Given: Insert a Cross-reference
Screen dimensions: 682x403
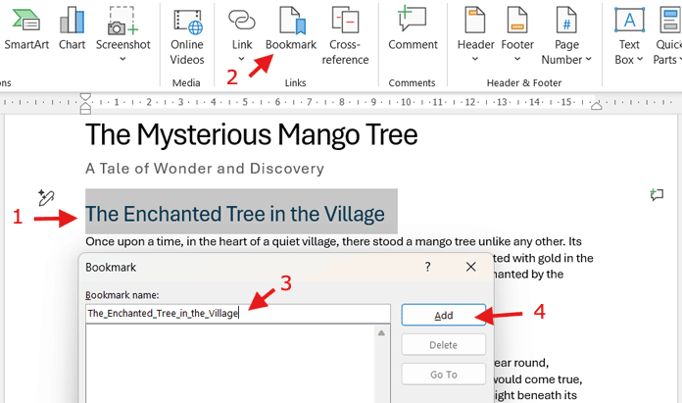Looking at the screenshot, I should 345,36.
